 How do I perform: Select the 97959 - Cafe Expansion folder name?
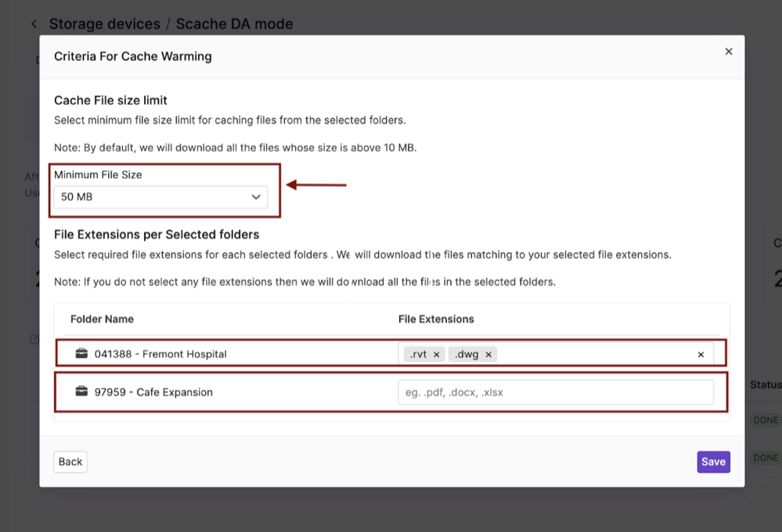(x=153, y=393)
